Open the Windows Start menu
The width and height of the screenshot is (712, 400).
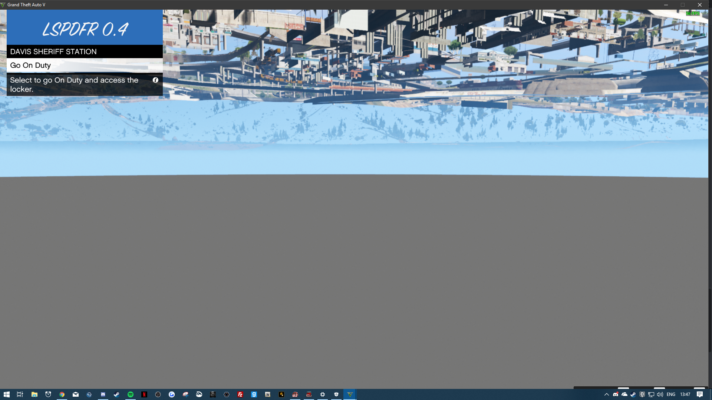[x=6, y=394]
